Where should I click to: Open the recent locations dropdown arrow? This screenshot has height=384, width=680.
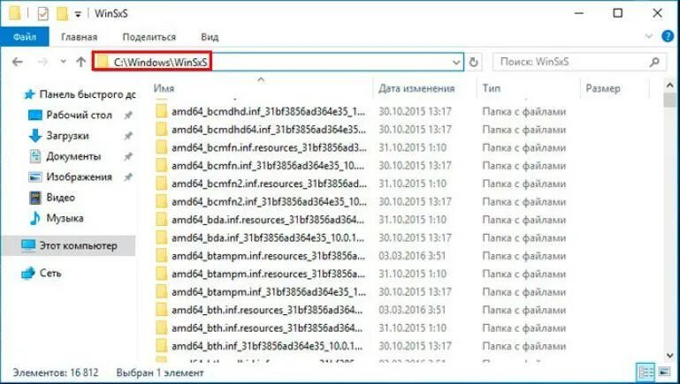64,62
